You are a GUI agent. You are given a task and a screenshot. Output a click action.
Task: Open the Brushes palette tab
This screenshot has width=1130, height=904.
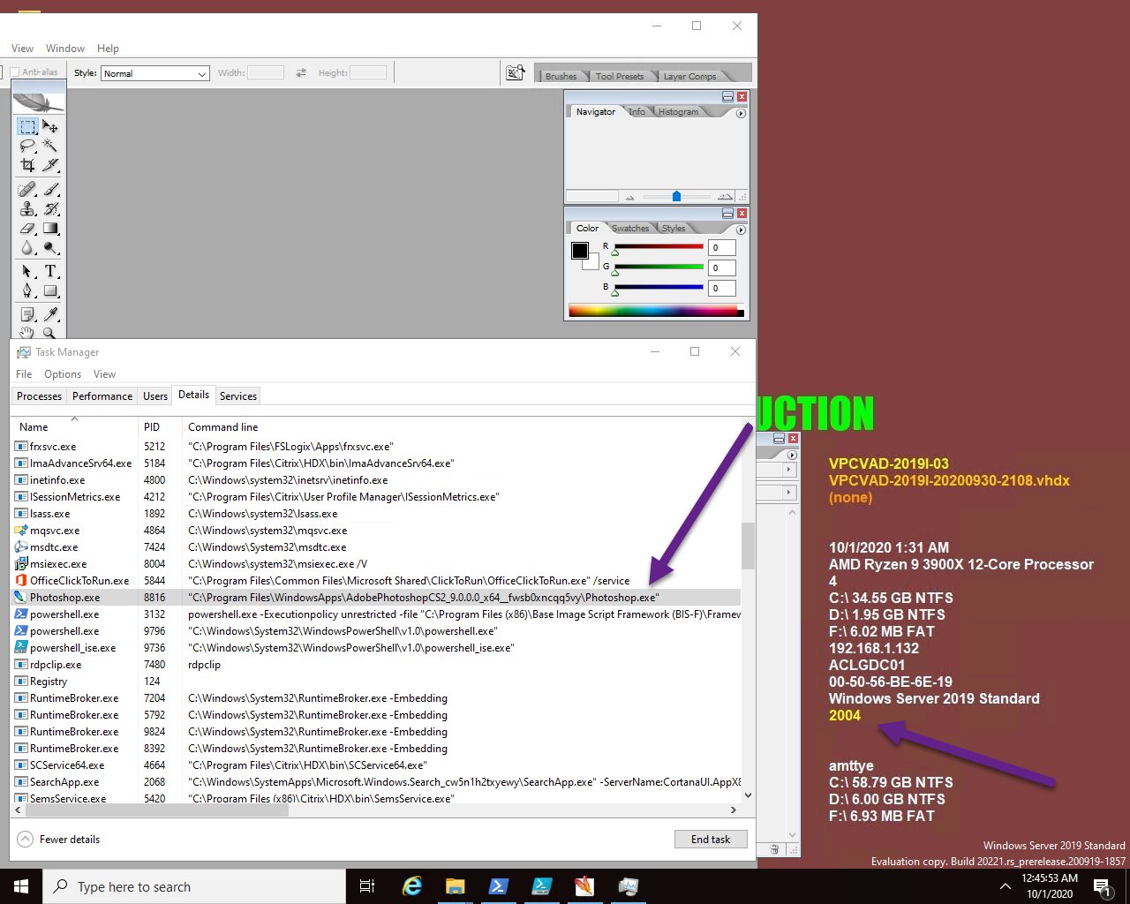tap(561, 76)
